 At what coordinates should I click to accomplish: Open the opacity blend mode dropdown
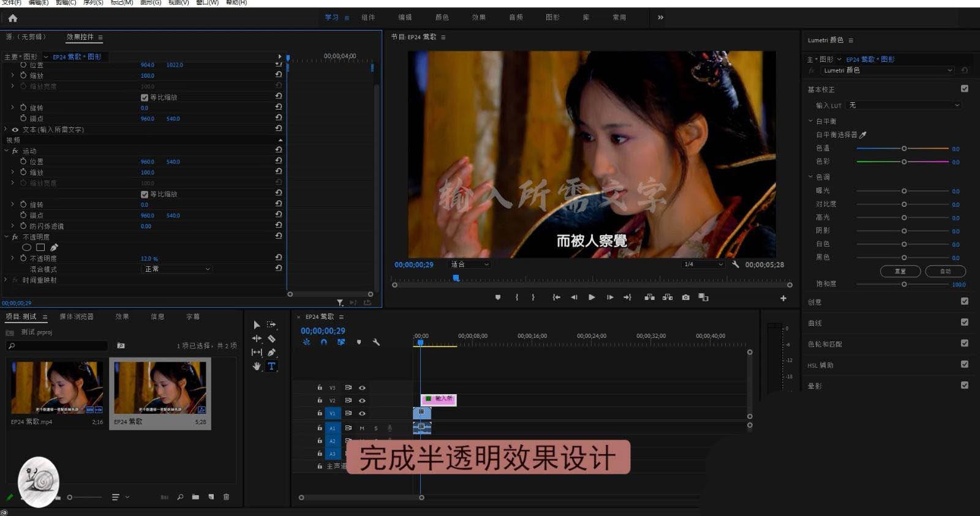tap(177, 269)
